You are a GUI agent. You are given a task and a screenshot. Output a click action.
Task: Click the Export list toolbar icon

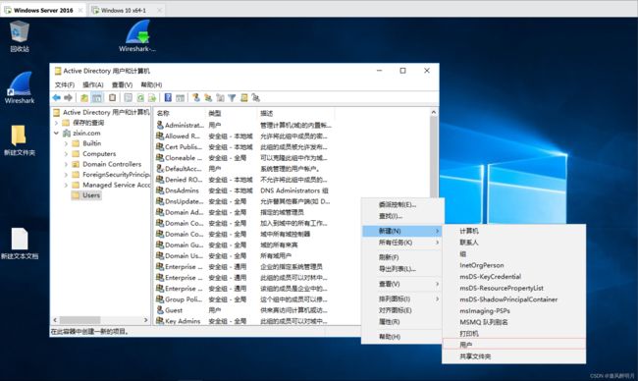coord(152,97)
